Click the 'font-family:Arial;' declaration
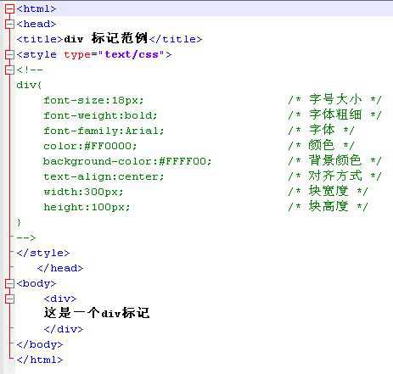 pyautogui.click(x=104, y=131)
